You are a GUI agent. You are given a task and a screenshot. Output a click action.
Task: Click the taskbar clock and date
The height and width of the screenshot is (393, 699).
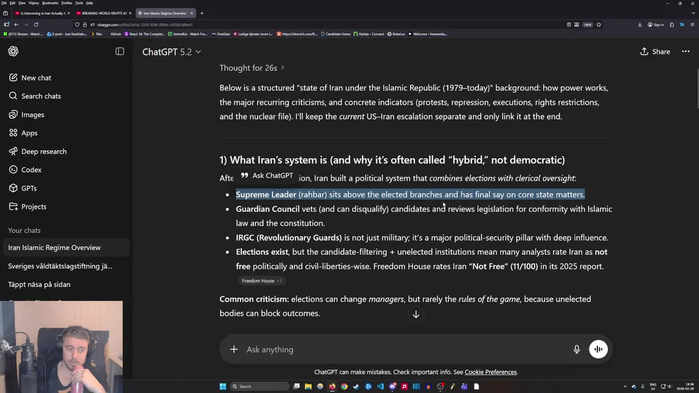coord(685,386)
